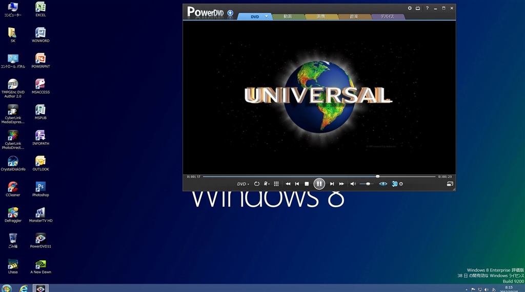Image resolution: width=525 pixels, height=292 pixels.
Task: Switch to the 音楽 tab
Action: pyautogui.click(x=354, y=16)
